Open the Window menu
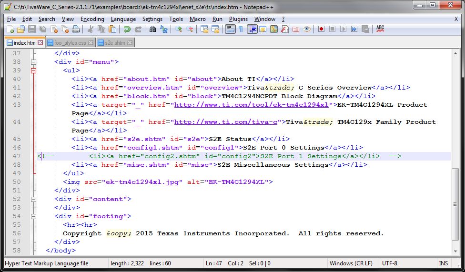 click(265, 19)
